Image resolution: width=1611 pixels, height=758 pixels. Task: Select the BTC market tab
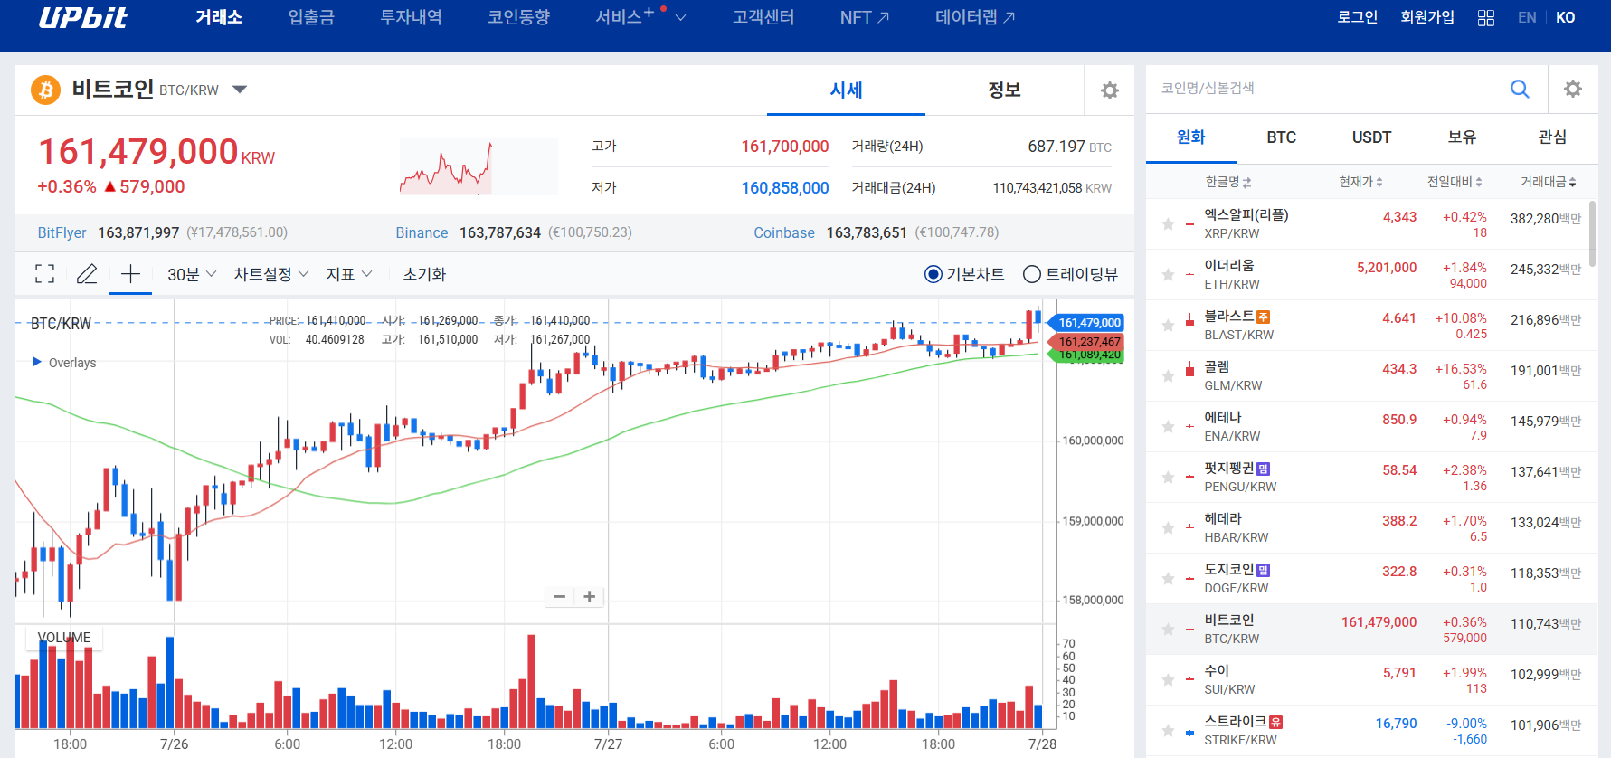[x=1281, y=137]
